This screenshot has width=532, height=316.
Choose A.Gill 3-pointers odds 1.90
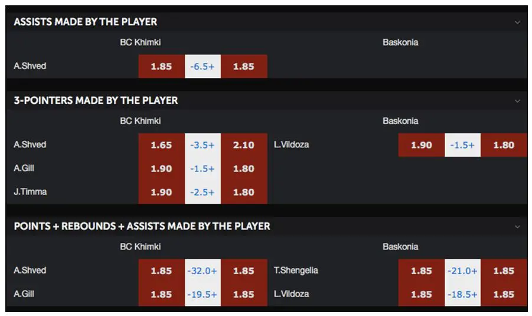pos(162,169)
